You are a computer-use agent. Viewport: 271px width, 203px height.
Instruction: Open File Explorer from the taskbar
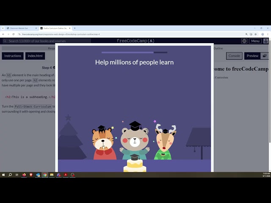(52, 175)
